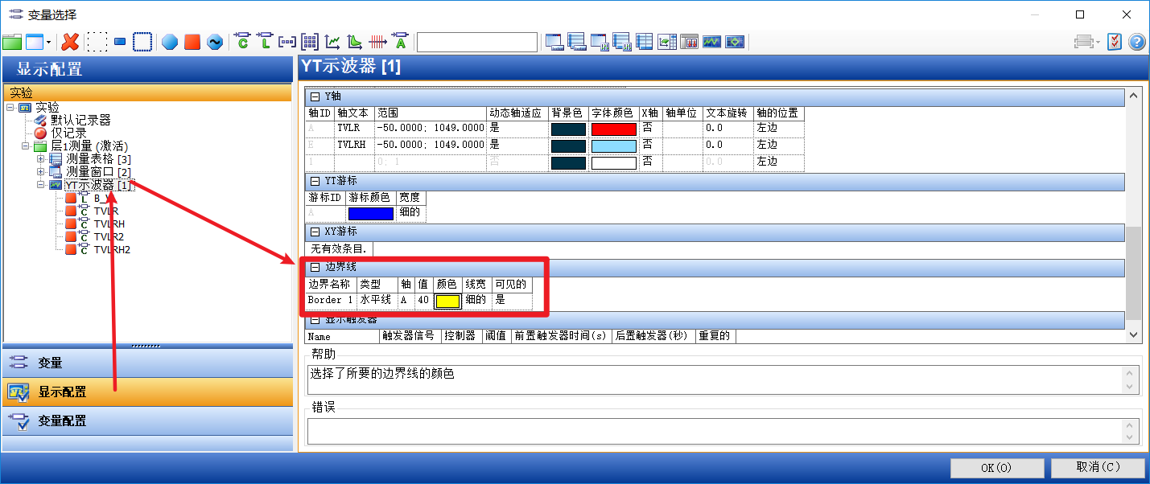The height and width of the screenshot is (484, 1150).
Task: Click the green L variable toolbar icon
Action: click(264, 42)
